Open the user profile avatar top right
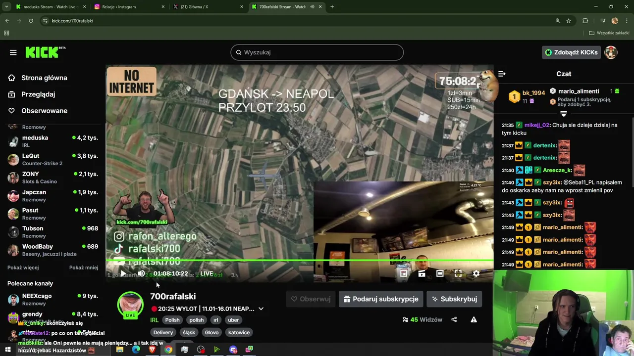 point(611,52)
